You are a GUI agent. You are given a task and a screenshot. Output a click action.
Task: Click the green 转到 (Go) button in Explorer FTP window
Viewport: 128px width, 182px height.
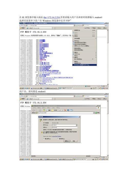click(98, 113)
